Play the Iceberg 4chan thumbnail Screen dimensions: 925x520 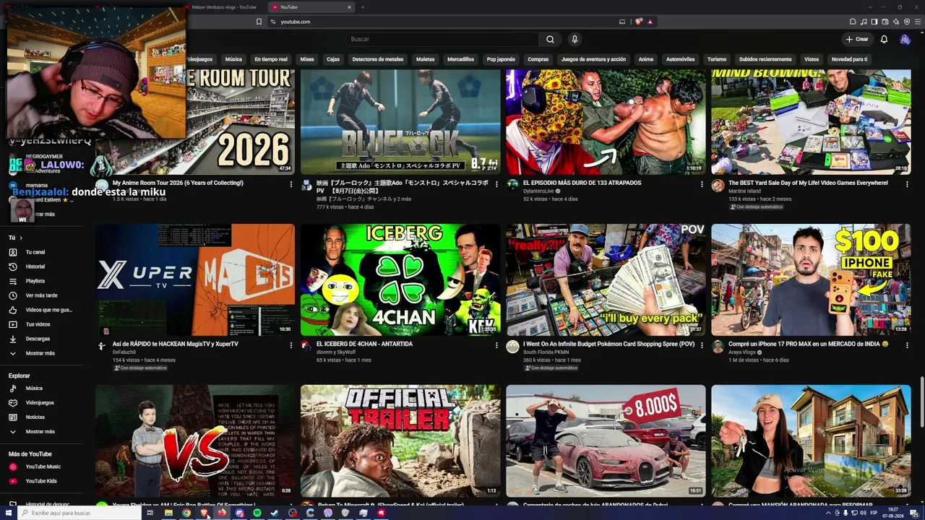(400, 279)
